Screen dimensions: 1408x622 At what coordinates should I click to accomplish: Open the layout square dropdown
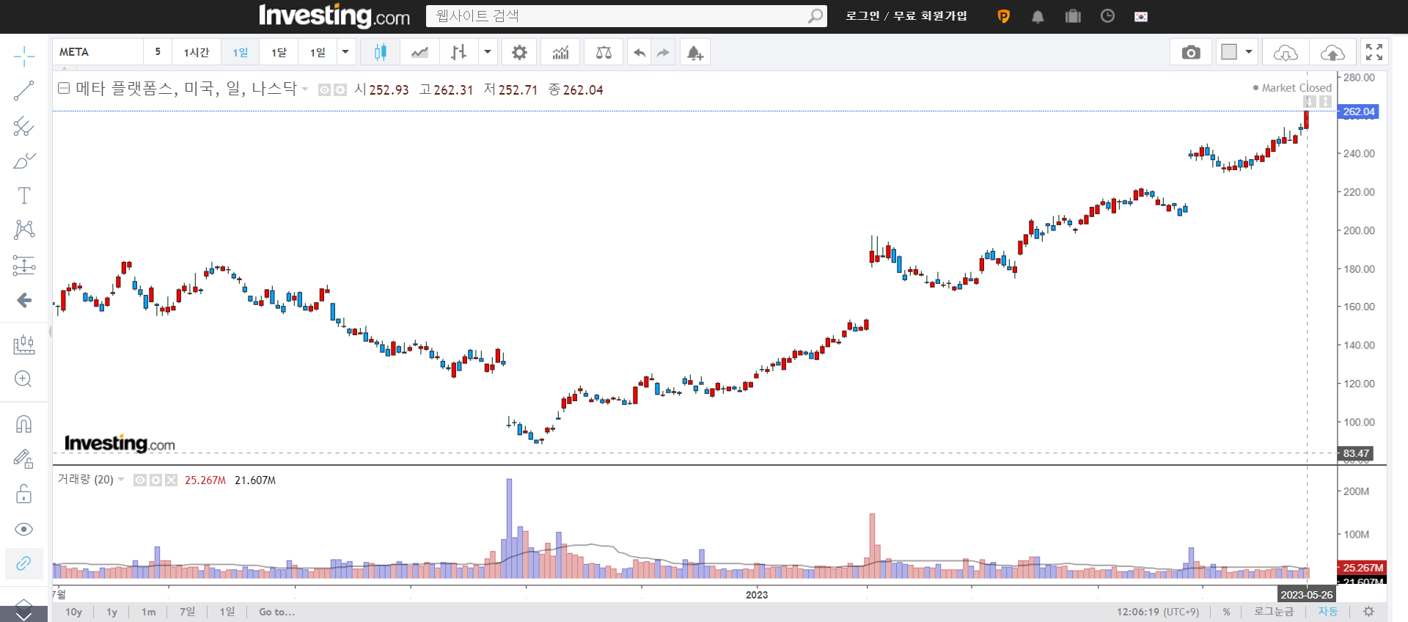click(x=1236, y=52)
